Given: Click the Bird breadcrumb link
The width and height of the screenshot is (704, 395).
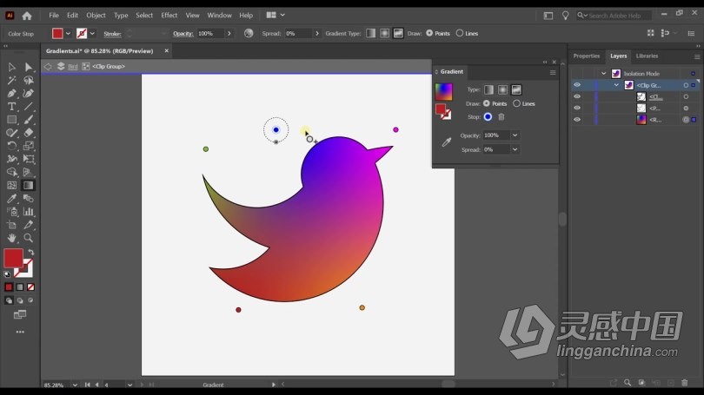Looking at the screenshot, I should tap(73, 66).
